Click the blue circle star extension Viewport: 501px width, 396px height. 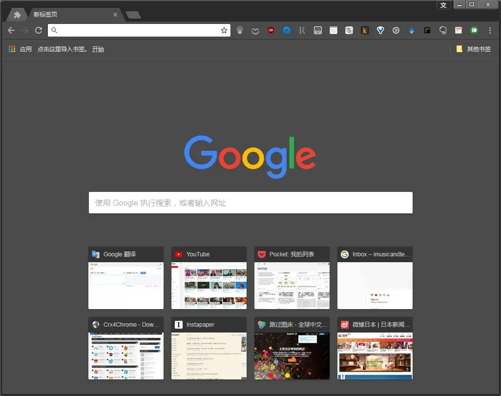click(287, 30)
